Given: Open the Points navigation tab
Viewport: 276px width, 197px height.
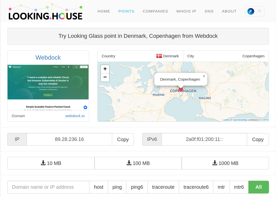Looking at the screenshot, I should point(126,11).
